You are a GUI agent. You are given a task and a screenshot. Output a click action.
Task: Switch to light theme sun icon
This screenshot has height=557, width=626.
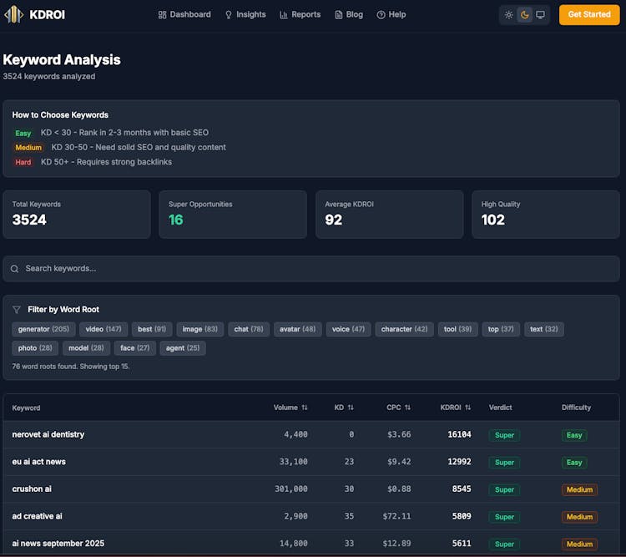[509, 14]
